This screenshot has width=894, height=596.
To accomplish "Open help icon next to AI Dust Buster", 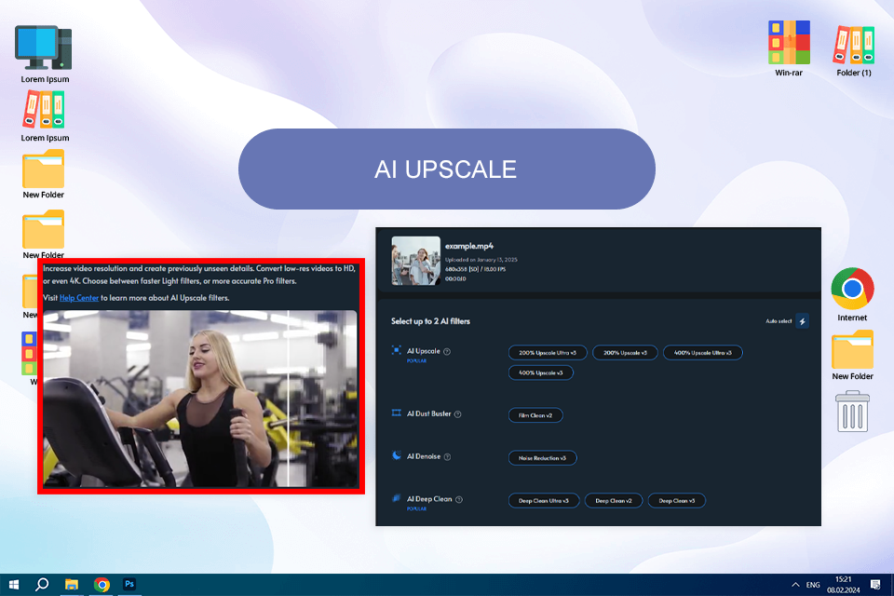I will pos(457,414).
